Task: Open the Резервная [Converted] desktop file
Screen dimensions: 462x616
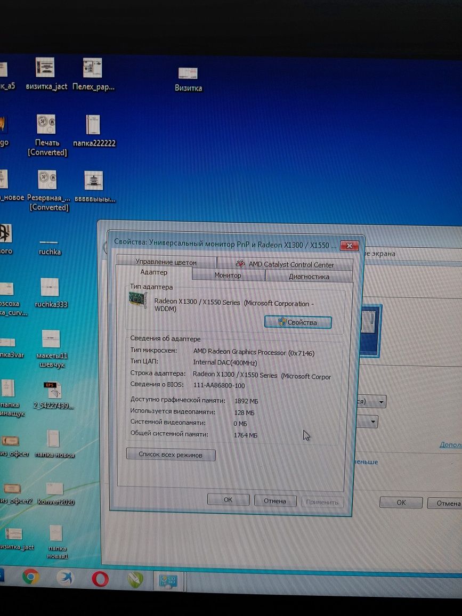Action: point(48,191)
